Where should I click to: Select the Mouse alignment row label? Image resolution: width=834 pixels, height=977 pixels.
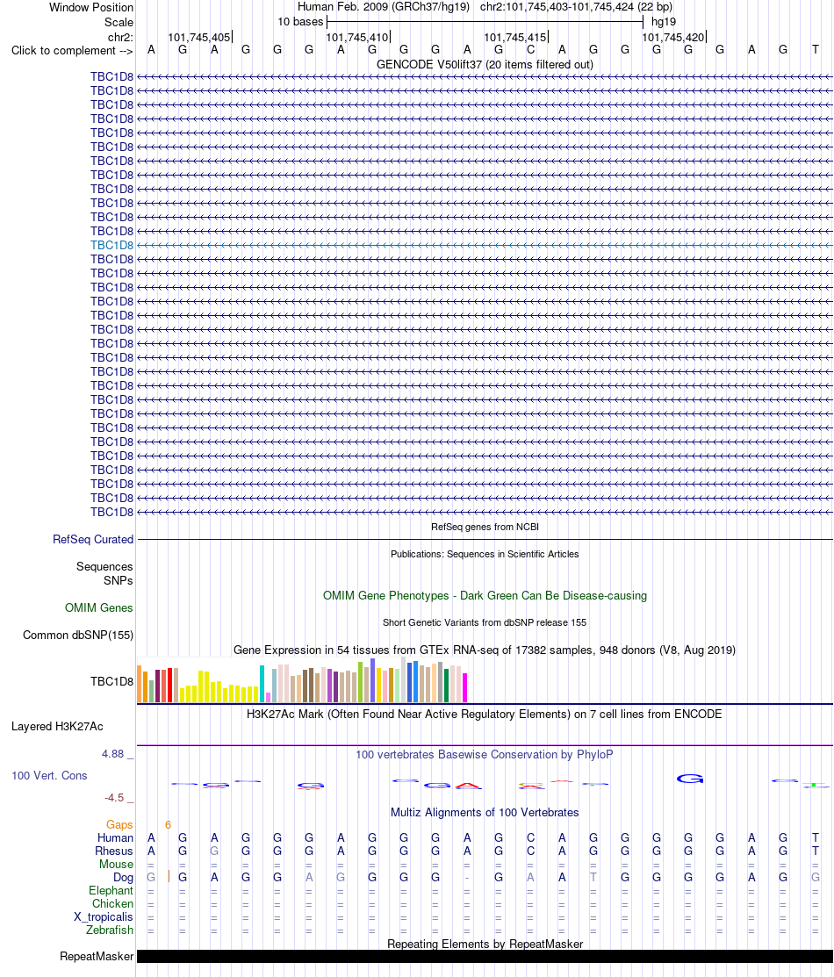117,865
